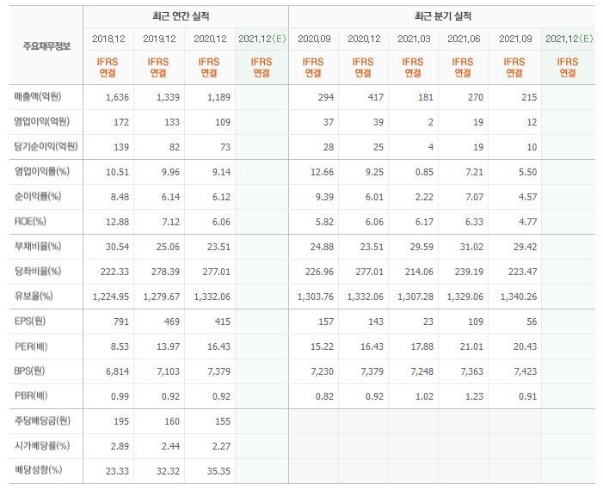Click the 10.51 operating margin value
This screenshot has width=603, height=490.
click(x=117, y=172)
